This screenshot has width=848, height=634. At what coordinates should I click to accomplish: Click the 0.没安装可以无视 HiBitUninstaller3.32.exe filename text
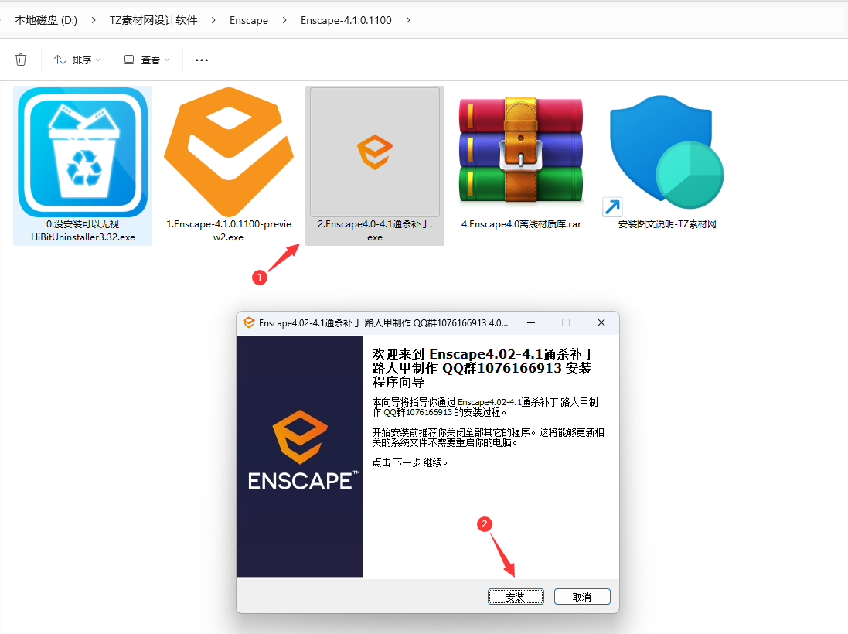click(x=83, y=230)
